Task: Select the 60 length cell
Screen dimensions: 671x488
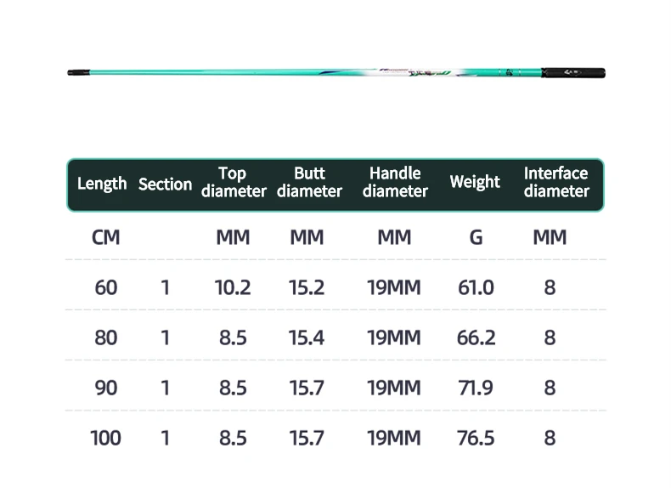Action: point(106,288)
